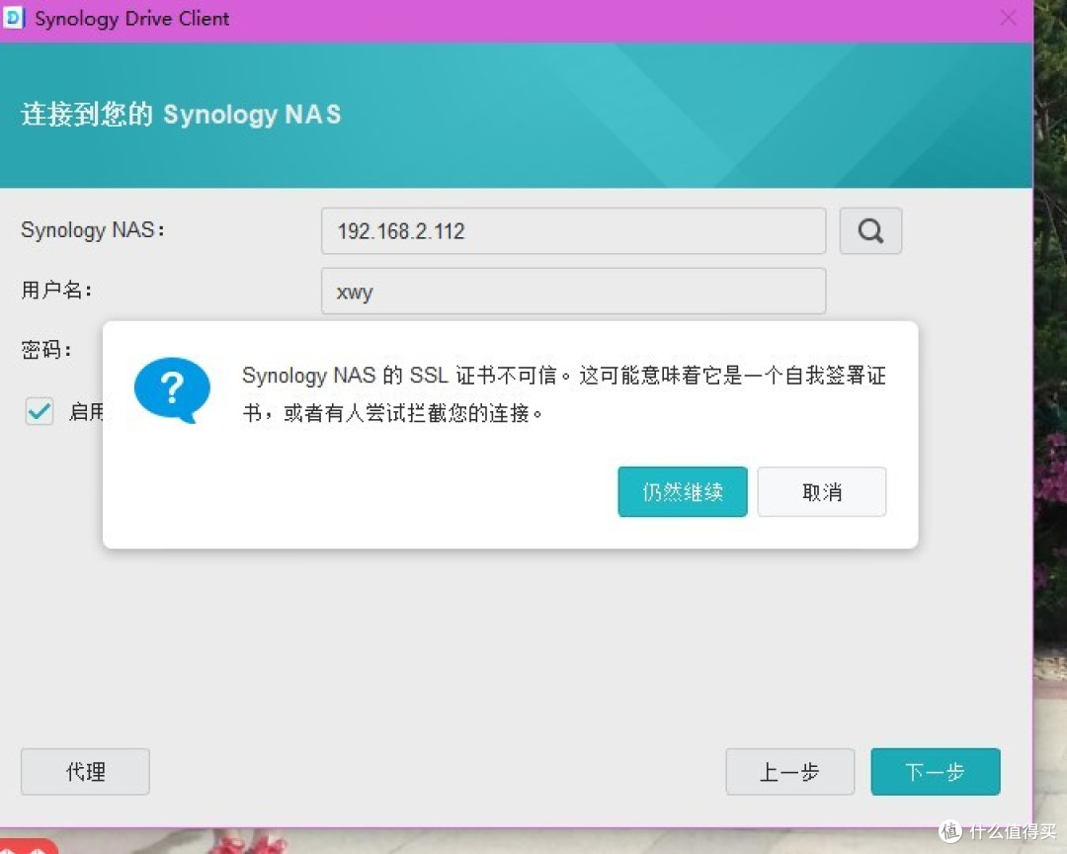Image resolution: width=1067 pixels, height=854 pixels.
Task: Click the NAS address field showing 192.168.2.112
Action: [x=573, y=230]
